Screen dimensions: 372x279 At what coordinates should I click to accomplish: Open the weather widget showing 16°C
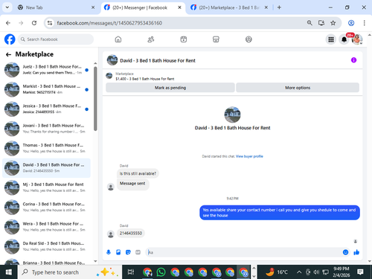pyautogui.click(x=277, y=272)
